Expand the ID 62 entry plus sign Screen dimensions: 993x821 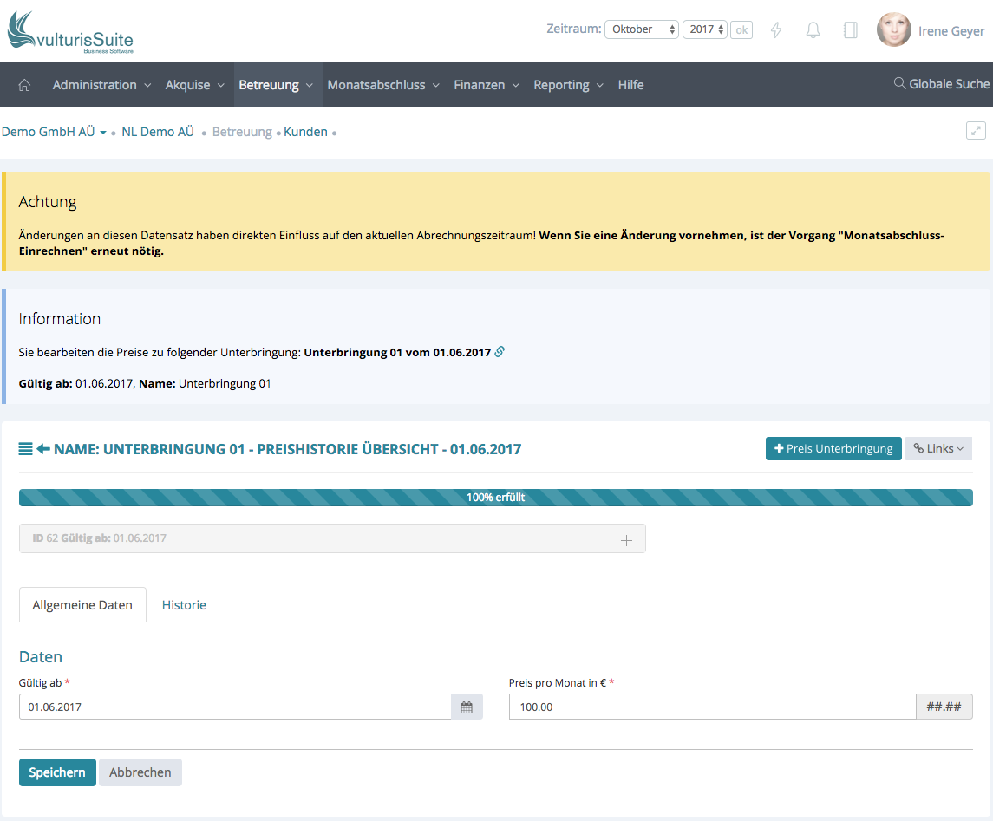pos(626,540)
